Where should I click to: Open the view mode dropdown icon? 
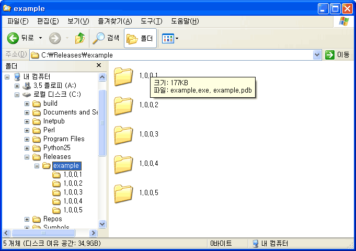pyautogui.click(x=170, y=39)
